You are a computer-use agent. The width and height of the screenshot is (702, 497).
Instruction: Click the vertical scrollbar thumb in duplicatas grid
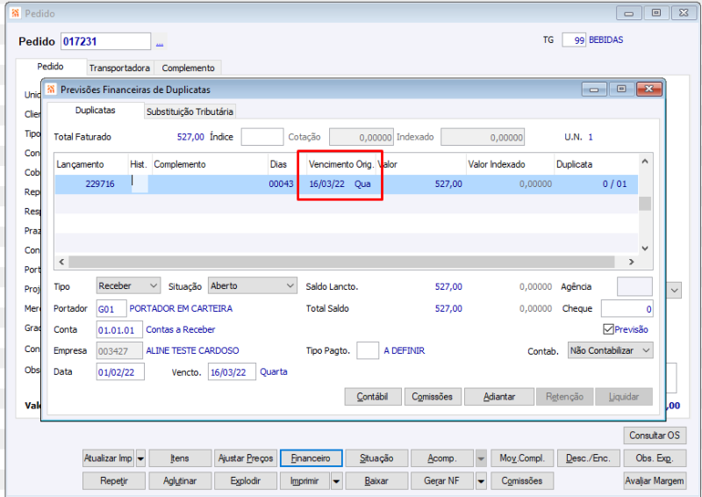pyautogui.click(x=645, y=204)
